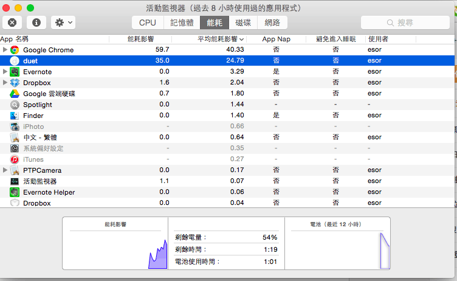Click the Spotlight magnifier icon
This screenshot has width=457, height=281.
[15, 105]
